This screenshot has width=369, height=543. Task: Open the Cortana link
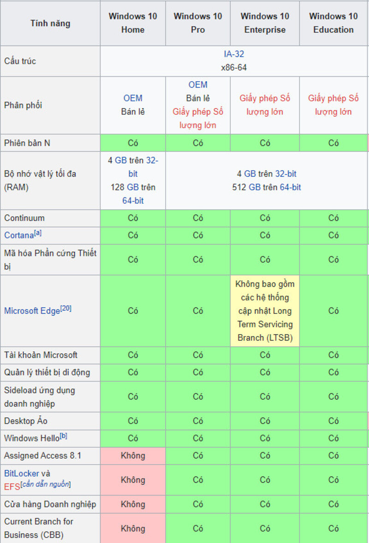point(19,236)
